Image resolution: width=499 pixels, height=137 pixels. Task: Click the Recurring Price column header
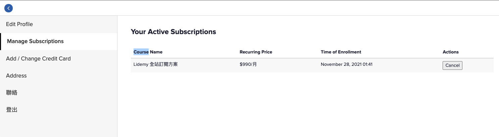[256, 52]
